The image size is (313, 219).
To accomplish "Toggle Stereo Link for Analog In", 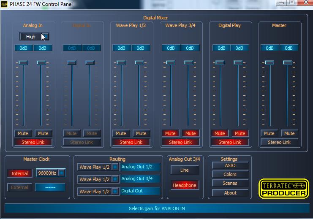I will (33, 142).
